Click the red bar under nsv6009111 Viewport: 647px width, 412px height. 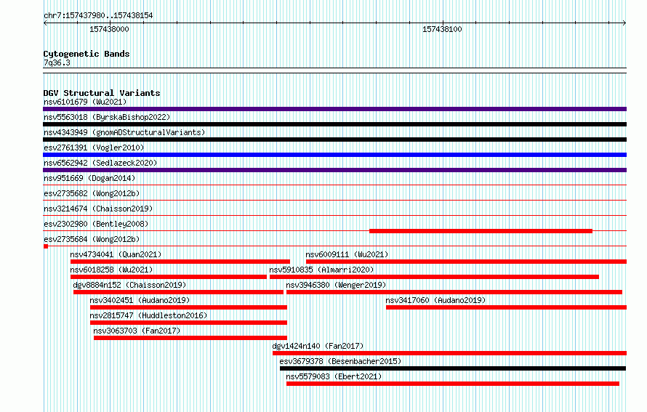466,262
